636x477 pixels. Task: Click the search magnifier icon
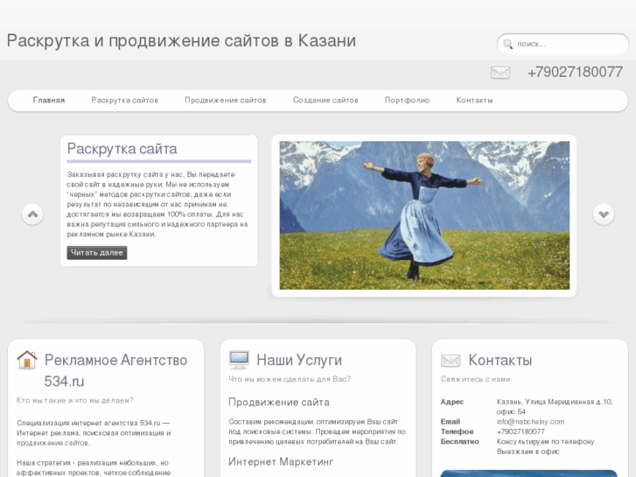(x=507, y=44)
